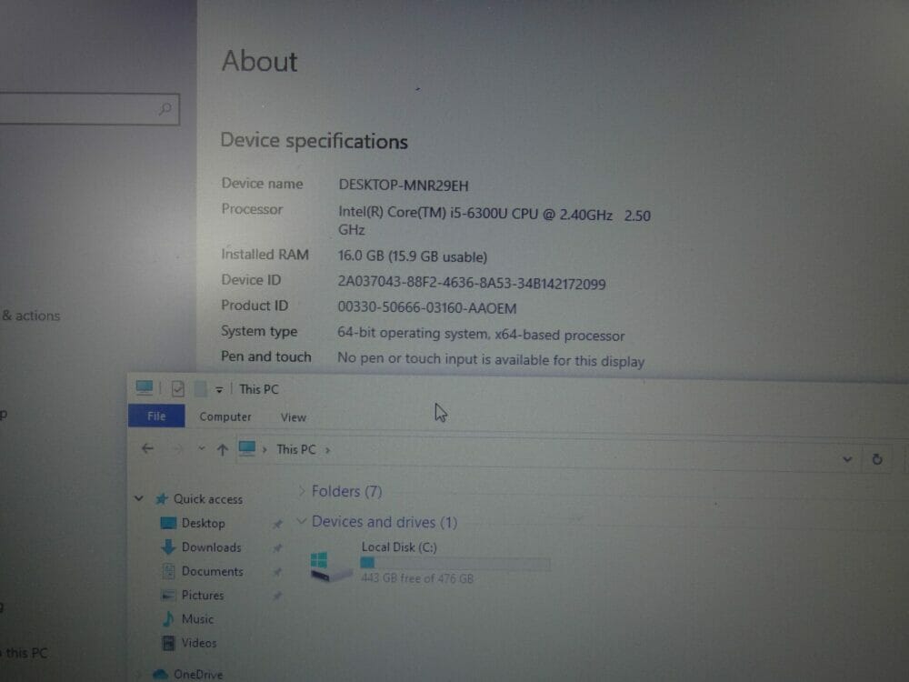Open the Customize Quick Access Toolbar dropdown
Screen dimensions: 909x682
pos(219,390)
